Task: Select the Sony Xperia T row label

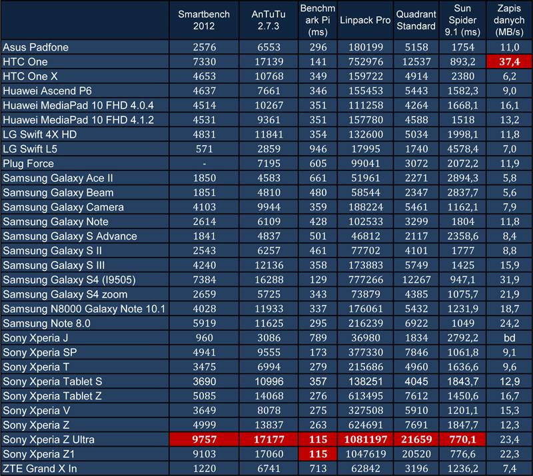Action: tap(36, 367)
